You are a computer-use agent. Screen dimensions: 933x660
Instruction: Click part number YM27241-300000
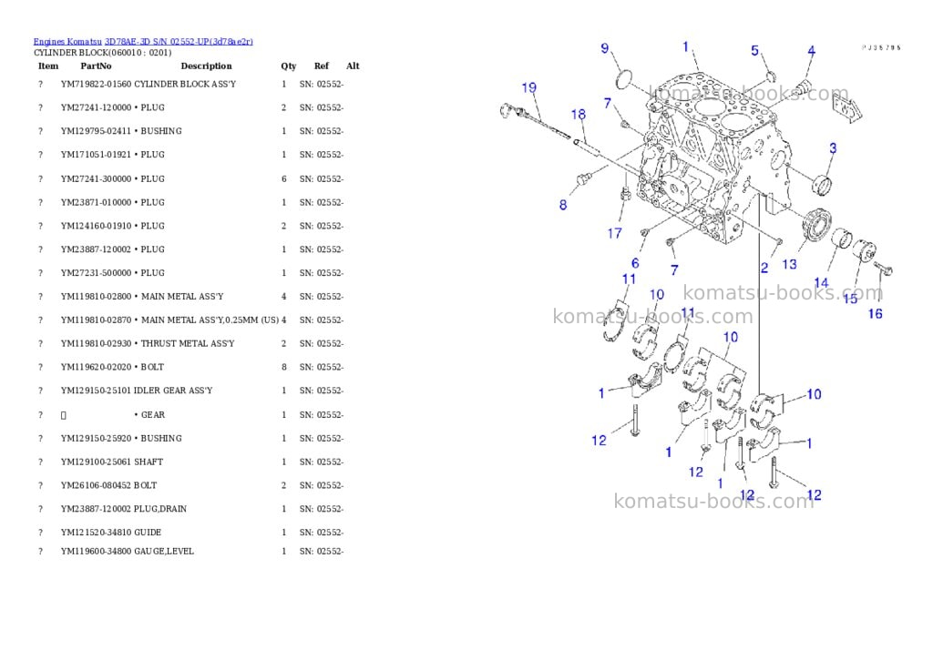(x=96, y=179)
